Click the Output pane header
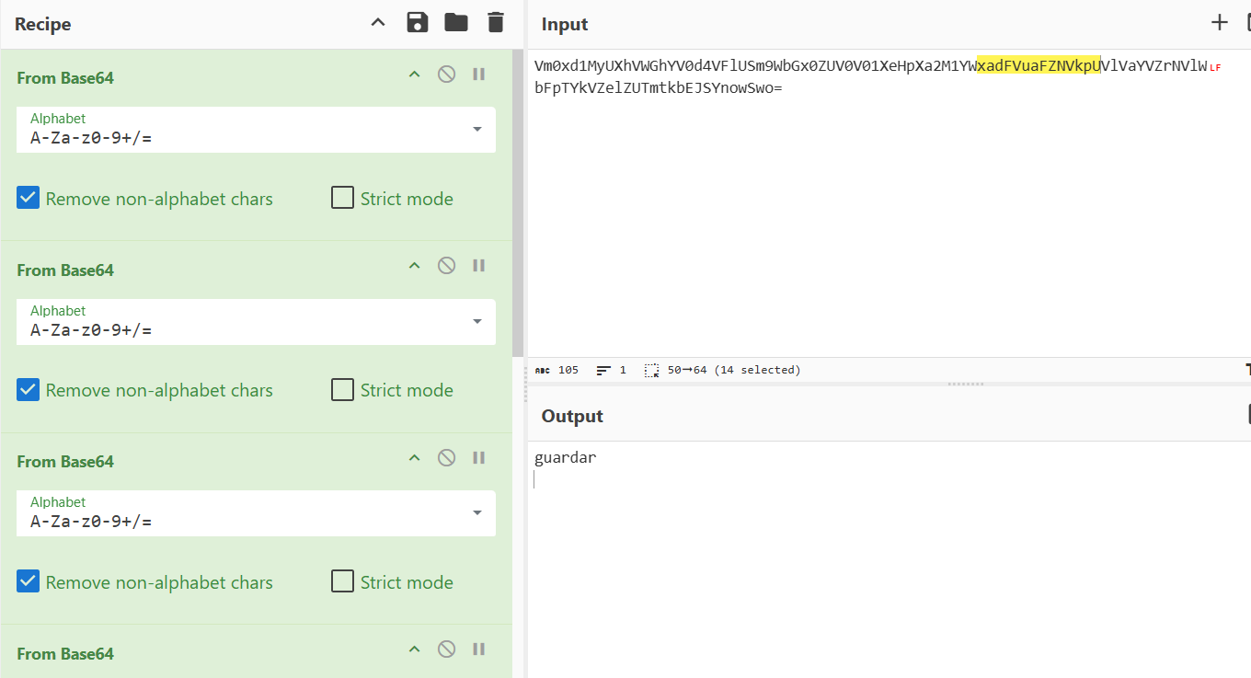Viewport: 1251px width, 678px height. click(572, 416)
